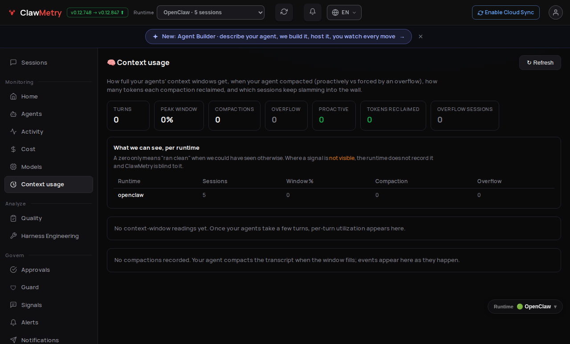The image size is (570, 344).
Task: Click the Refresh button
Action: click(540, 63)
